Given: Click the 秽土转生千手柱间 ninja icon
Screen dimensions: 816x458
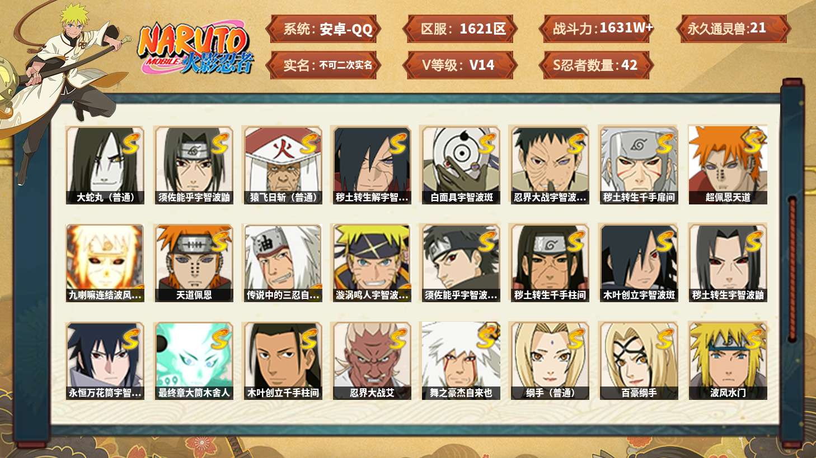Looking at the screenshot, I should click(x=550, y=263).
